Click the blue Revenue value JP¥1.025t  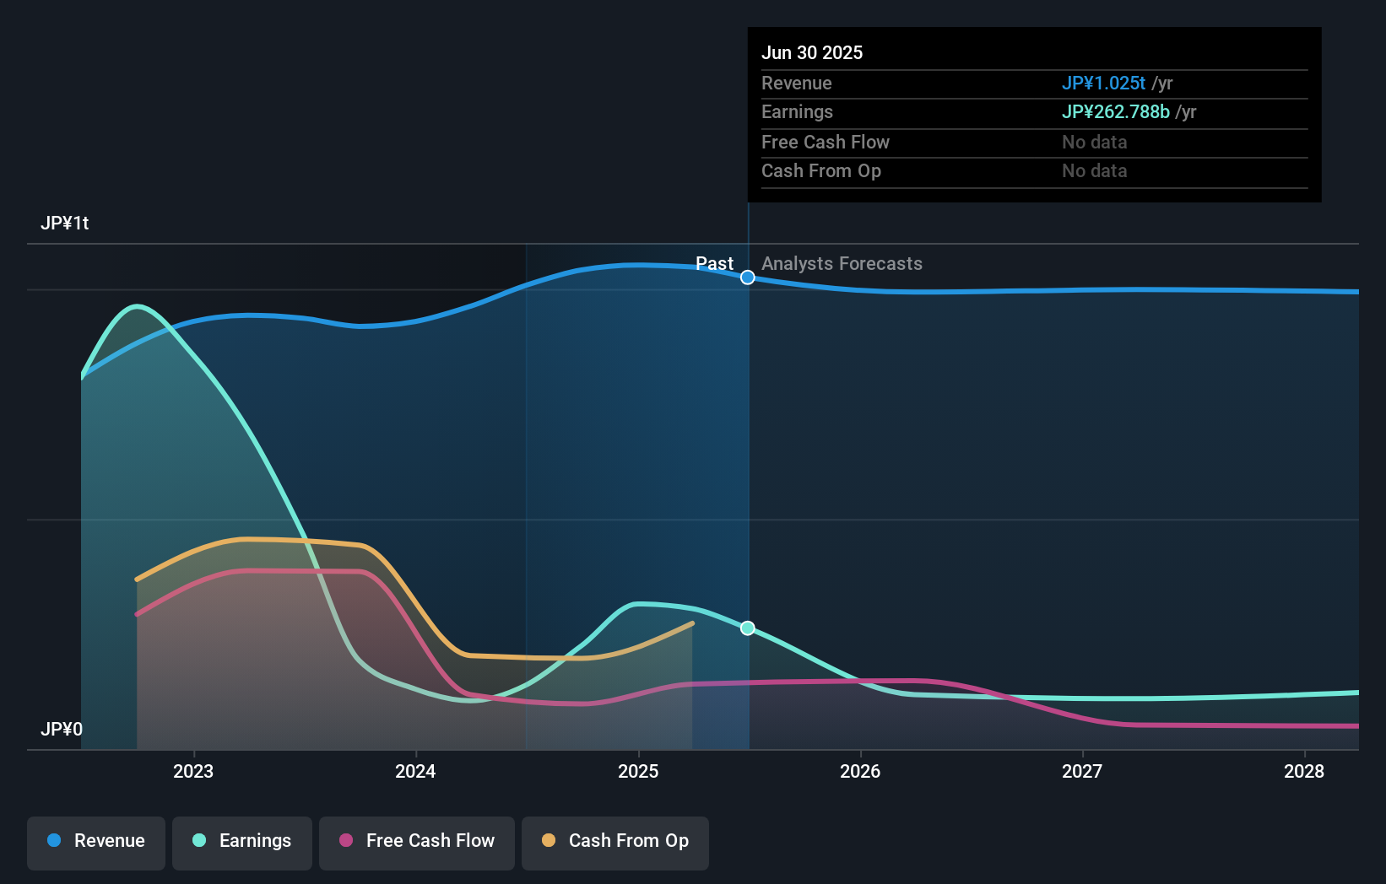point(1103,83)
